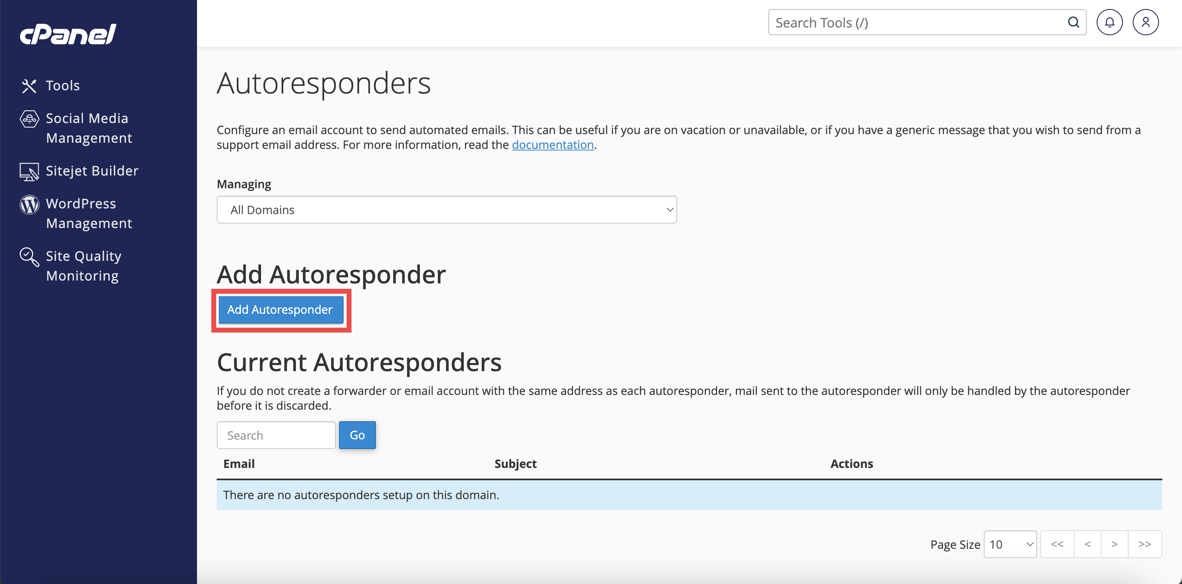The width and height of the screenshot is (1182, 584).
Task: Click the Site Quality Monitoring icon
Action: pyautogui.click(x=29, y=257)
